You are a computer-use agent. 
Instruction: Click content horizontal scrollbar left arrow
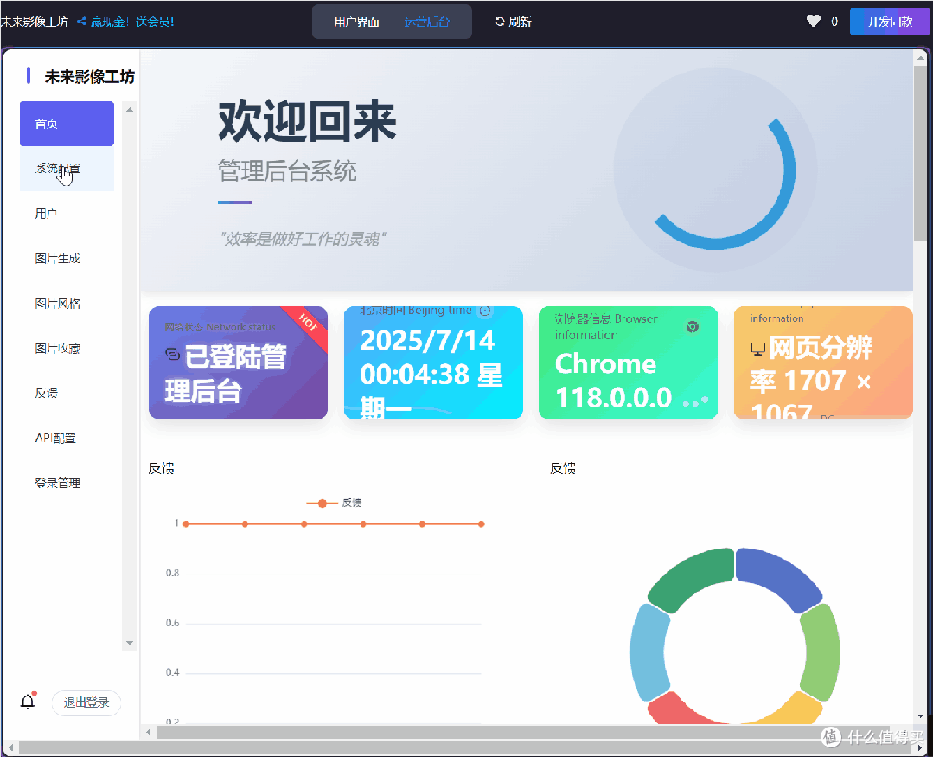[x=148, y=732]
